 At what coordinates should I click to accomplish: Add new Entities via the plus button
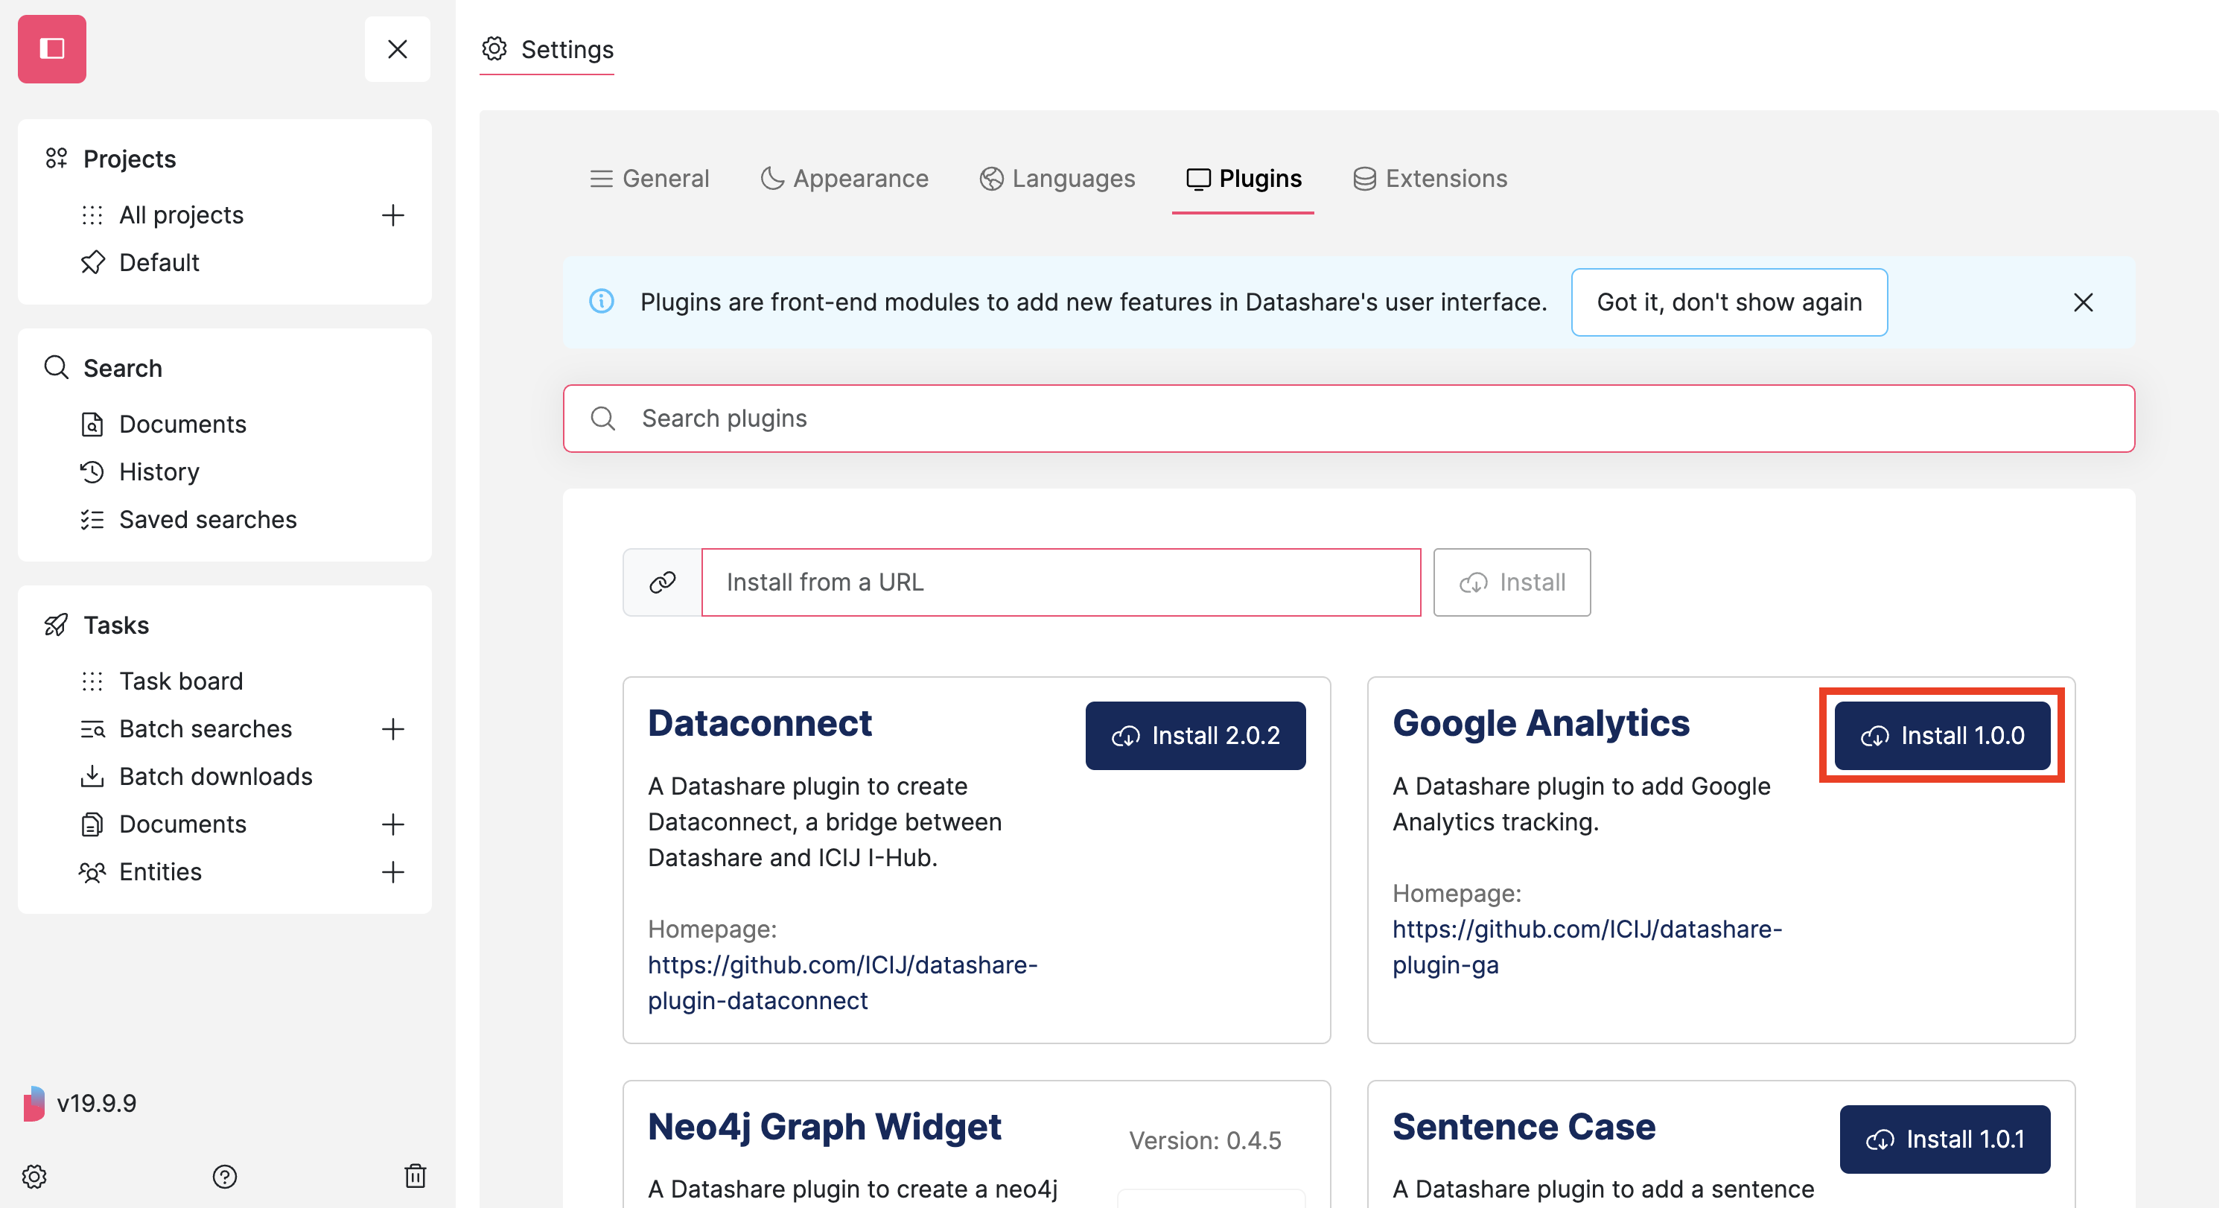tap(394, 872)
